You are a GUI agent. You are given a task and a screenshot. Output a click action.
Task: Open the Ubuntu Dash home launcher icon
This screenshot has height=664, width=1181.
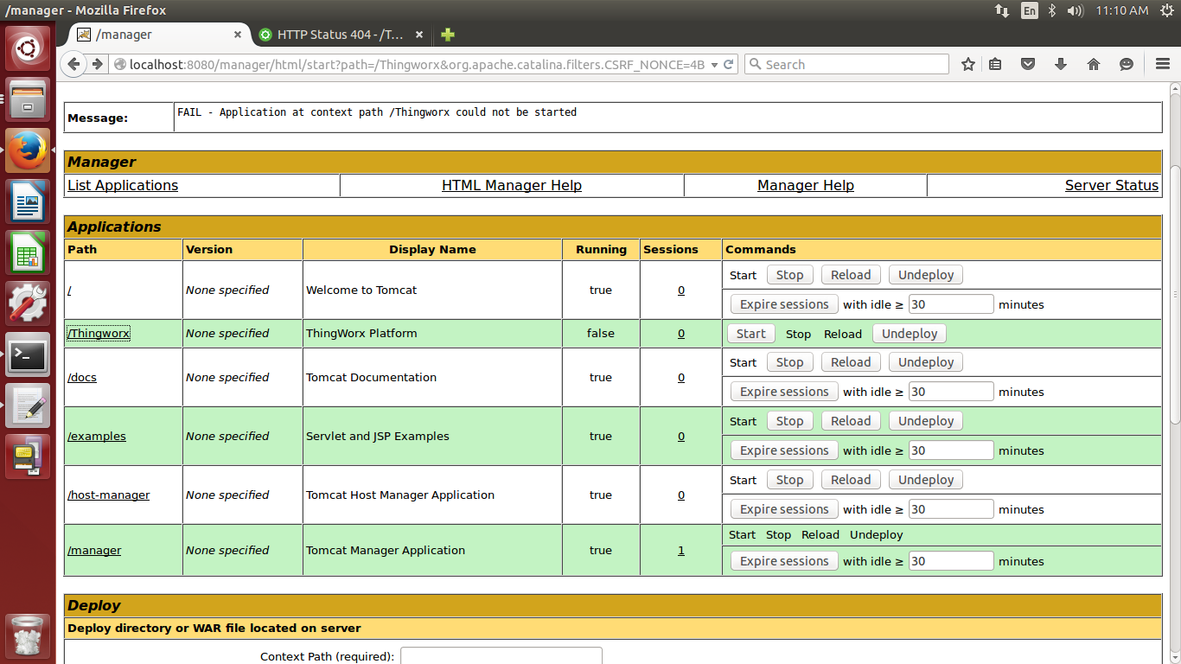coord(28,49)
